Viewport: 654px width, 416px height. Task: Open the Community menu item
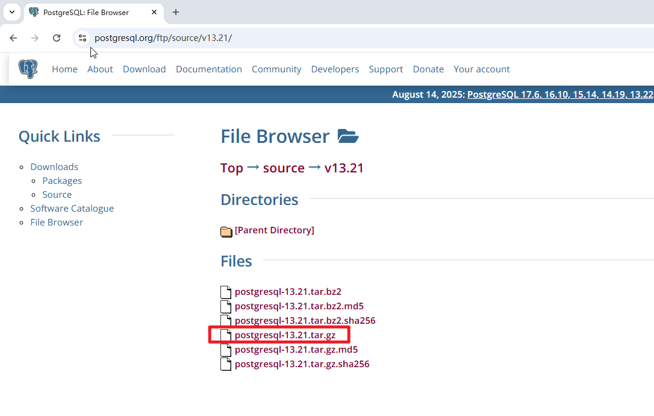(276, 69)
